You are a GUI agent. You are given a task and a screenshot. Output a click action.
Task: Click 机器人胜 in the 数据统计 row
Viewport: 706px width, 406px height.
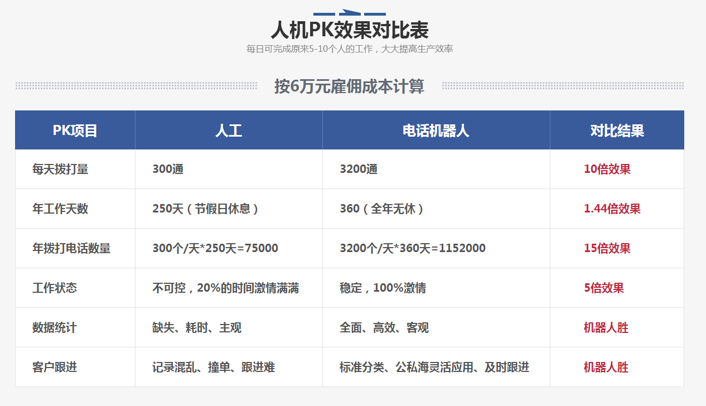point(606,328)
